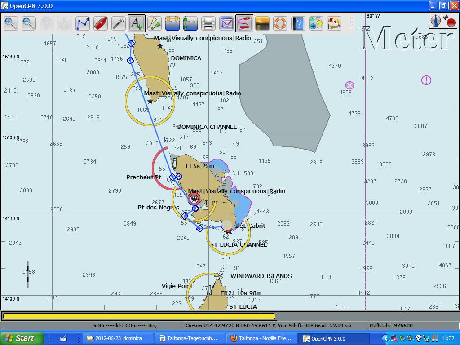Click the OpenCPN 3.0.0 taskbar button
Image resolution: width=460 pixels, height=345 pixels.
click(x=334, y=338)
